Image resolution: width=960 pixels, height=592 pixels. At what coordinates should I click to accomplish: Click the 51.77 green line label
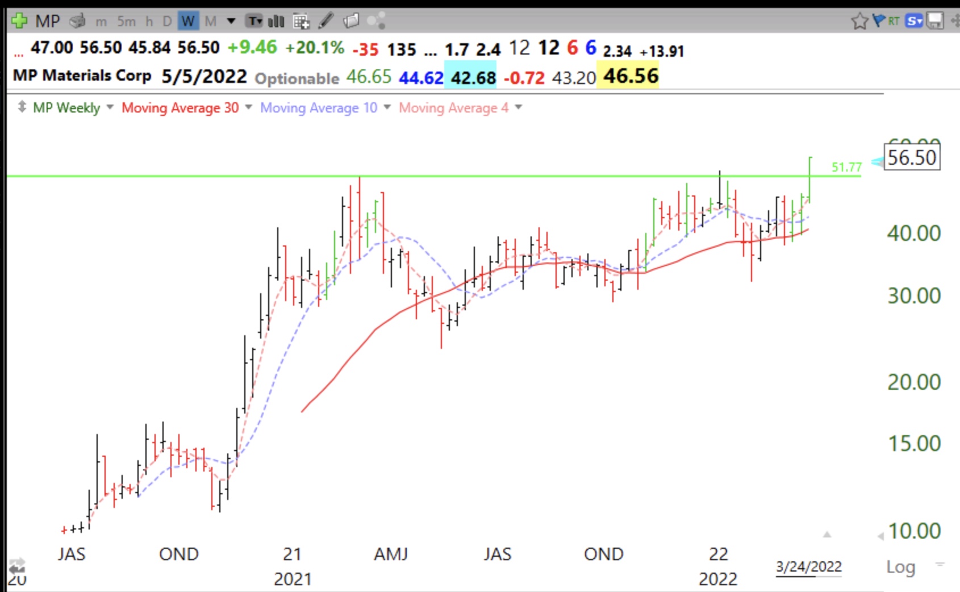(846, 167)
